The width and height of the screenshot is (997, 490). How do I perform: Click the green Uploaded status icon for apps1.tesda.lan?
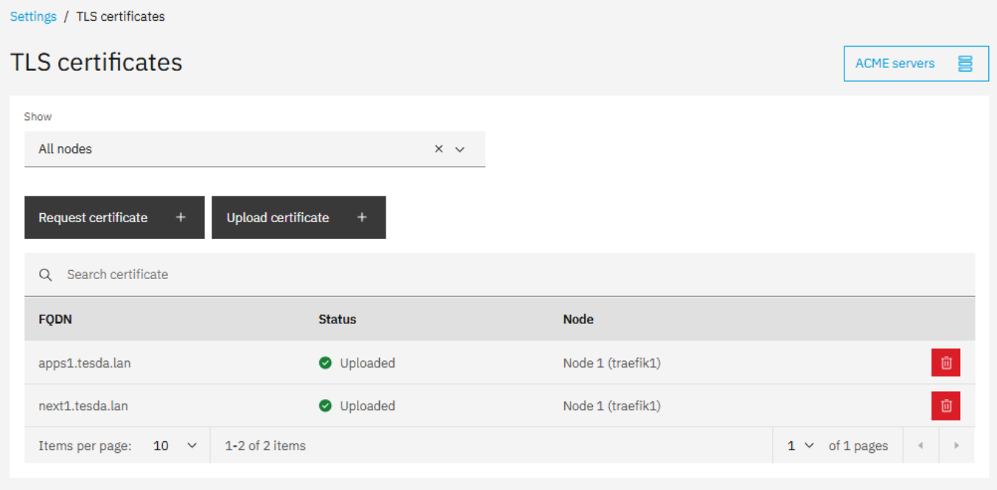[x=325, y=362]
